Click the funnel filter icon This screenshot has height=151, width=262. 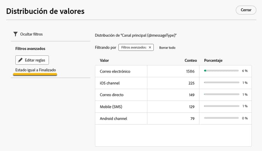15,34
